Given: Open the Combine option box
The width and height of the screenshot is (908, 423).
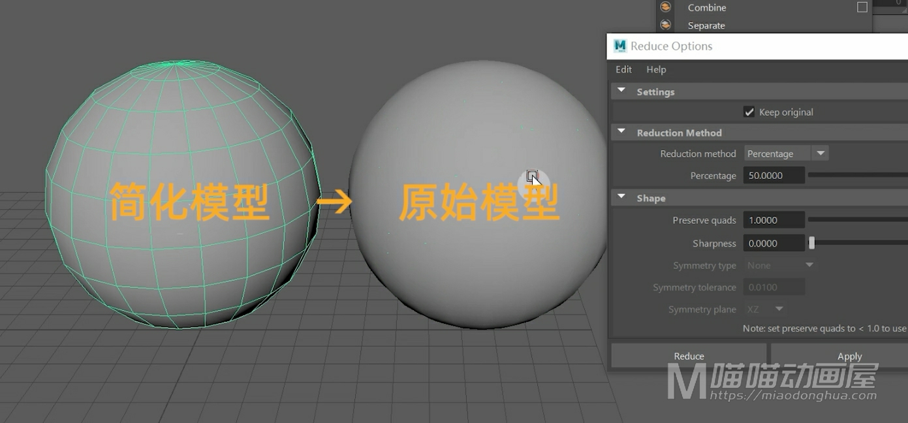Looking at the screenshot, I should pos(862,7).
